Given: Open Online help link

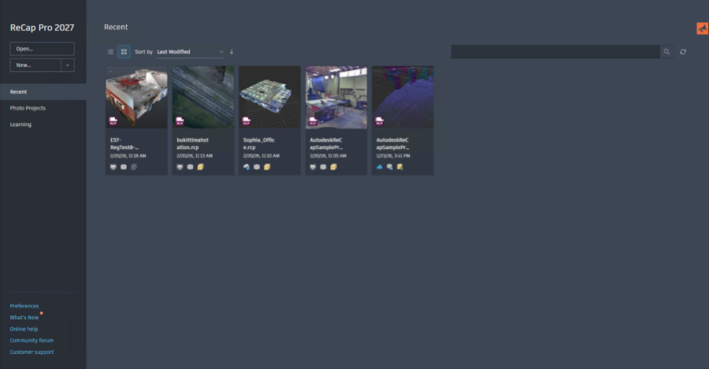Looking at the screenshot, I should tap(24, 329).
